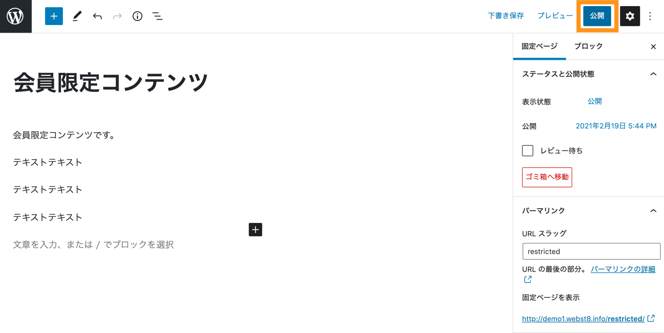Switch to the ブロック tab
Screen dimensions: 664x333
pyautogui.click(x=588, y=46)
